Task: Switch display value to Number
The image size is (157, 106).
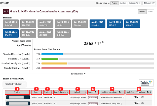Action: point(123,3)
